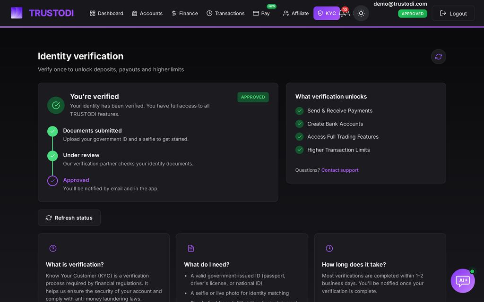The height and width of the screenshot is (302, 484).
Task: Click the green APPROVED badge under the email
Action: point(412,14)
